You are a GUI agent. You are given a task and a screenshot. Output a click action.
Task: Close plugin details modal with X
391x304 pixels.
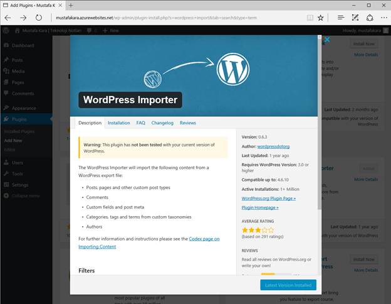327,40
